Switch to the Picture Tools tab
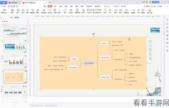 (107, 6)
